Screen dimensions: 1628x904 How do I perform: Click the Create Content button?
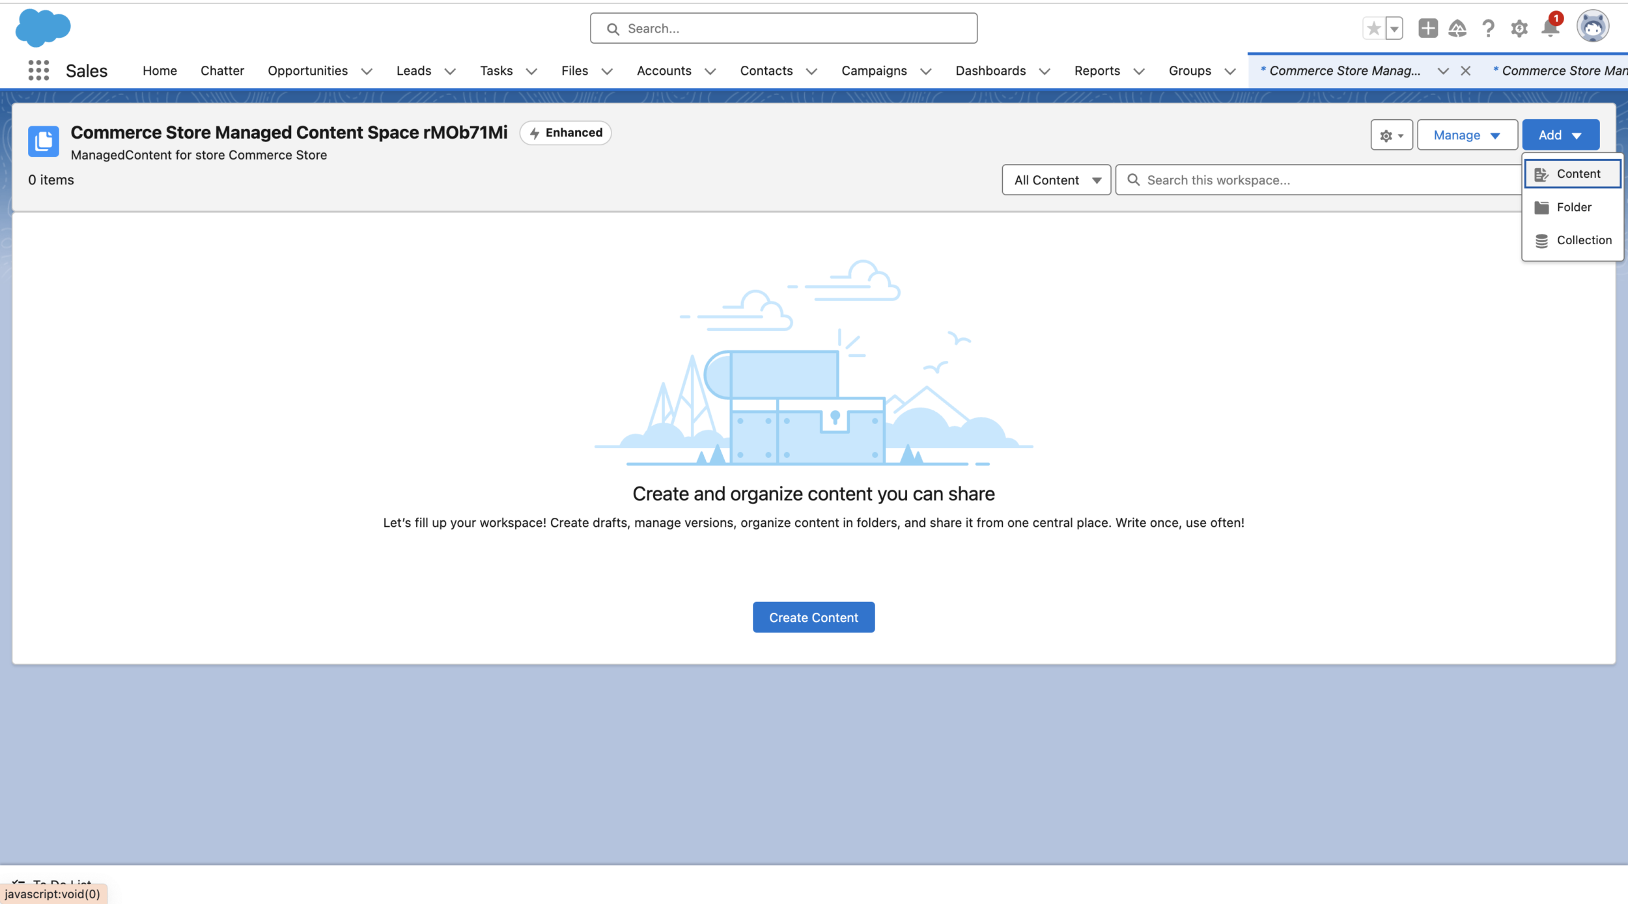point(813,617)
